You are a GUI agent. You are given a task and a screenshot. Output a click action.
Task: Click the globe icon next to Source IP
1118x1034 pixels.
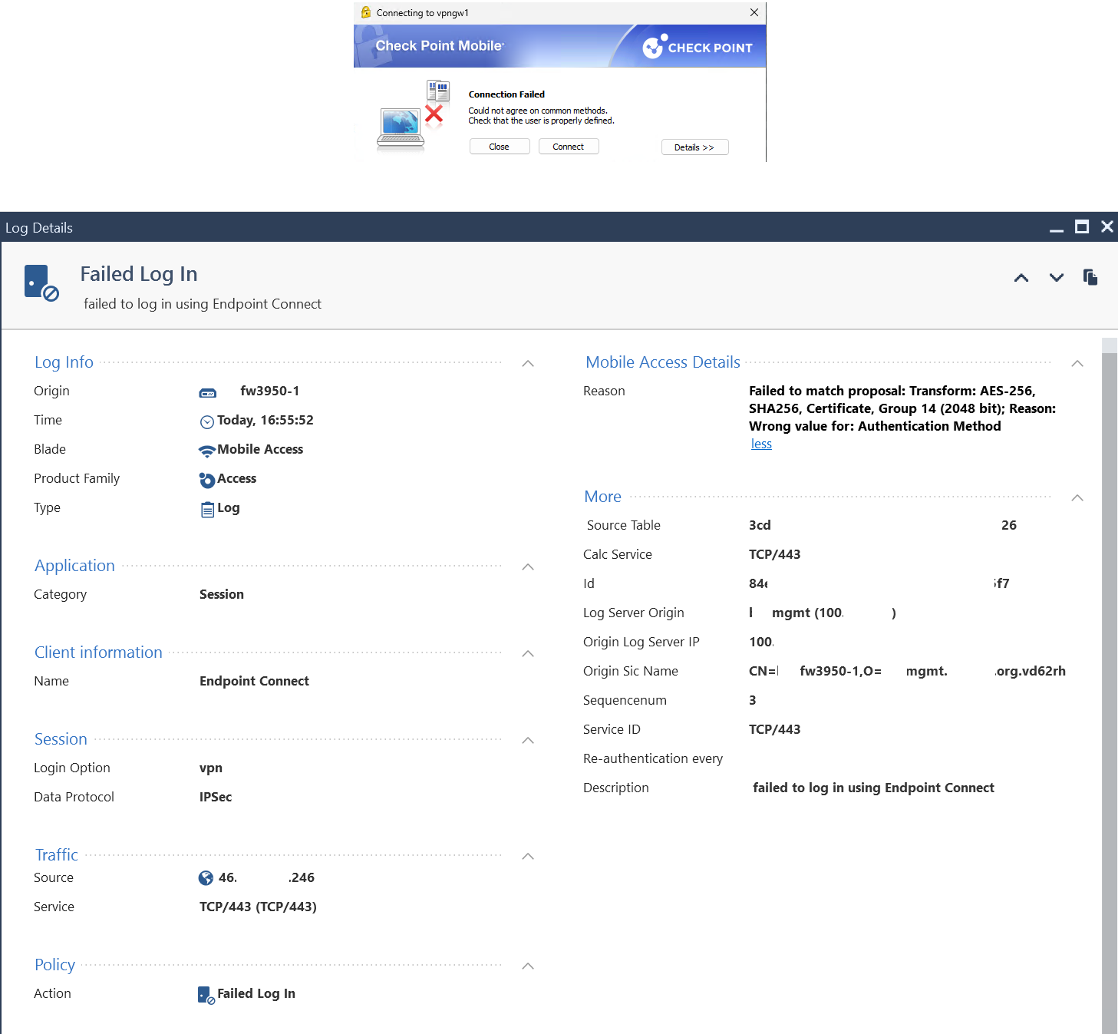click(x=206, y=878)
